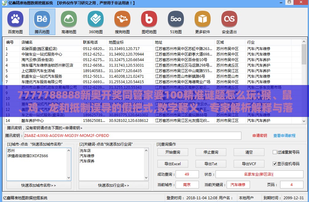This screenshot has height=202, width=309.
Task: Click the 腾讯密钥 input field
Action: click(132, 136)
